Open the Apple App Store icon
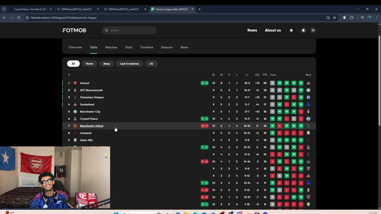The image size is (381, 214). (303, 30)
